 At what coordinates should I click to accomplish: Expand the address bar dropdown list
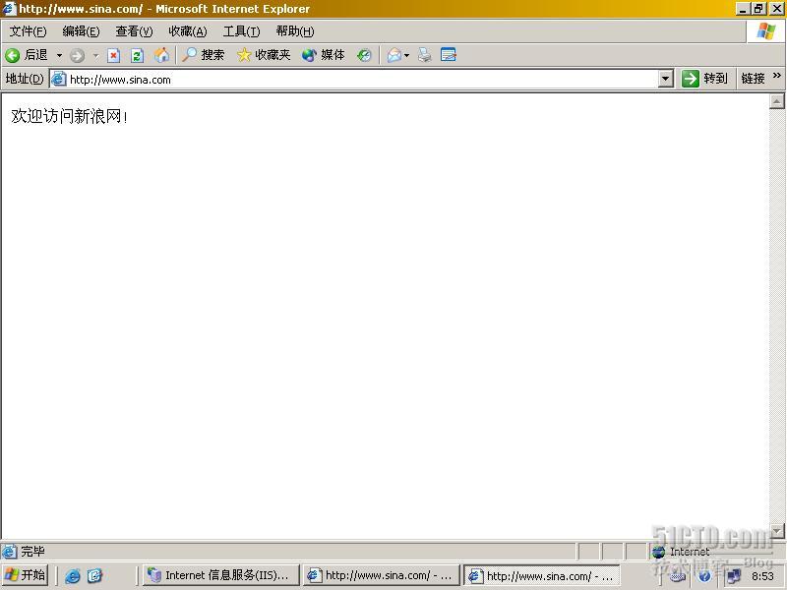[666, 79]
